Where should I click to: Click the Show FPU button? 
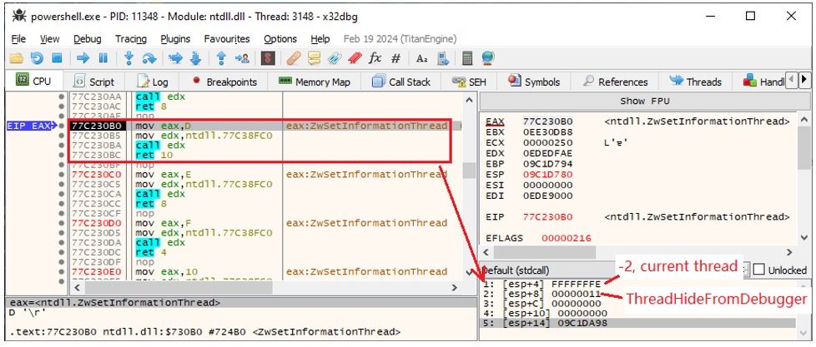click(x=644, y=101)
